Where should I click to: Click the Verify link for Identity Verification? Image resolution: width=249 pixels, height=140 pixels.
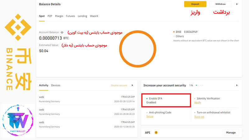click(197, 103)
